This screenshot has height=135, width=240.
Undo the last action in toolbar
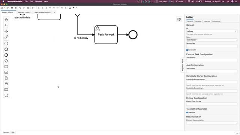(20, 7)
